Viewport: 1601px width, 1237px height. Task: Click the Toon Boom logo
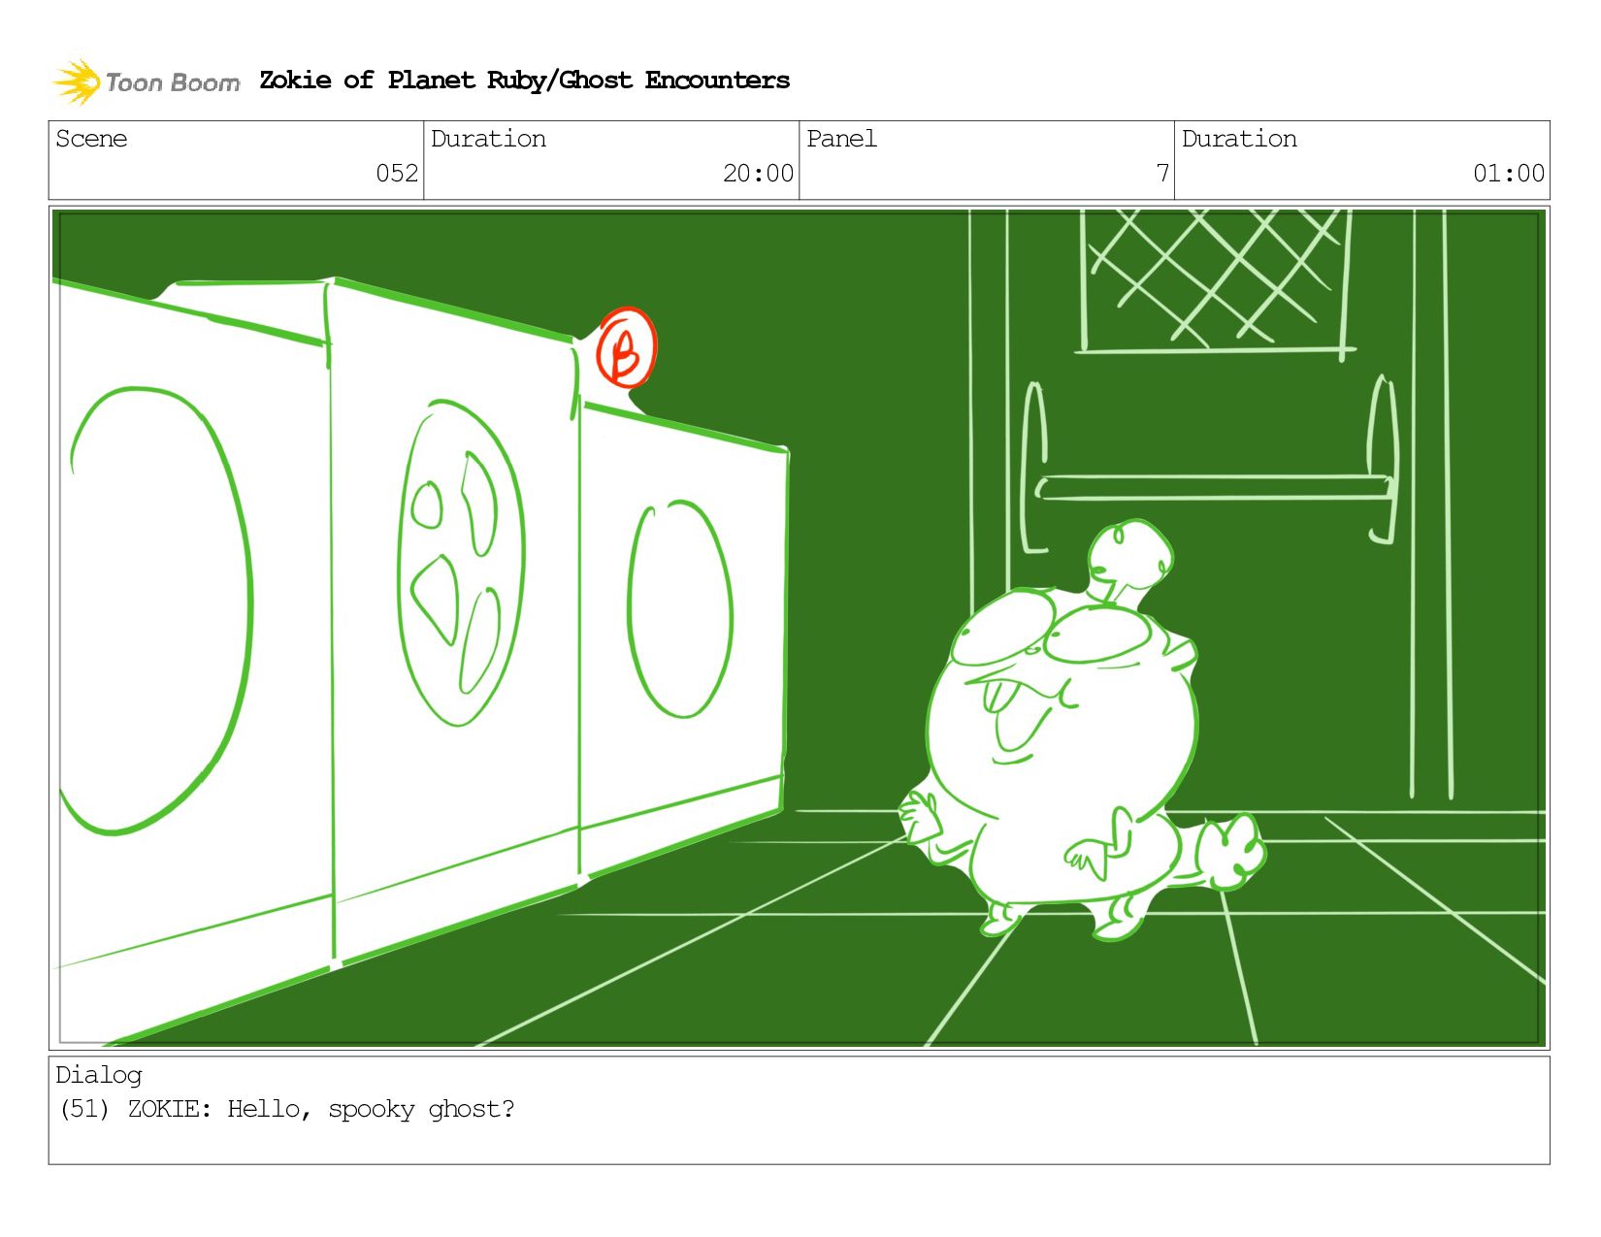click(146, 81)
